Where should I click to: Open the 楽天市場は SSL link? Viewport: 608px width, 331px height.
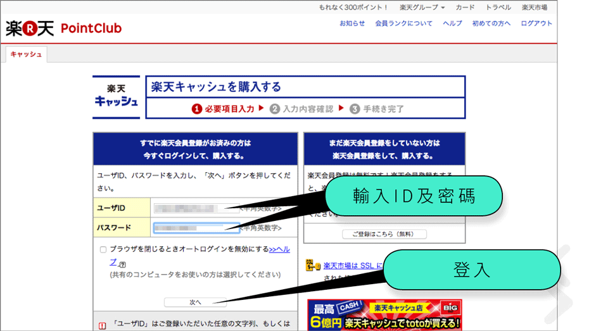(353, 266)
